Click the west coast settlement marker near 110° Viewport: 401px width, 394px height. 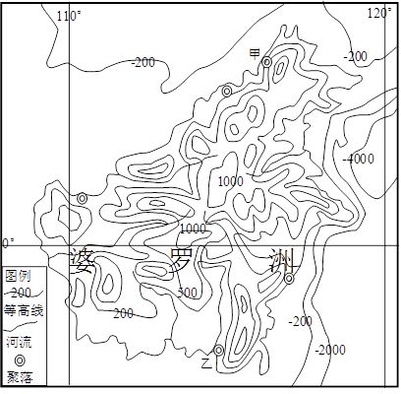tap(82, 198)
